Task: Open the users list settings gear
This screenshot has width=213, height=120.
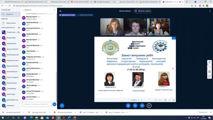Action: tap(19, 28)
